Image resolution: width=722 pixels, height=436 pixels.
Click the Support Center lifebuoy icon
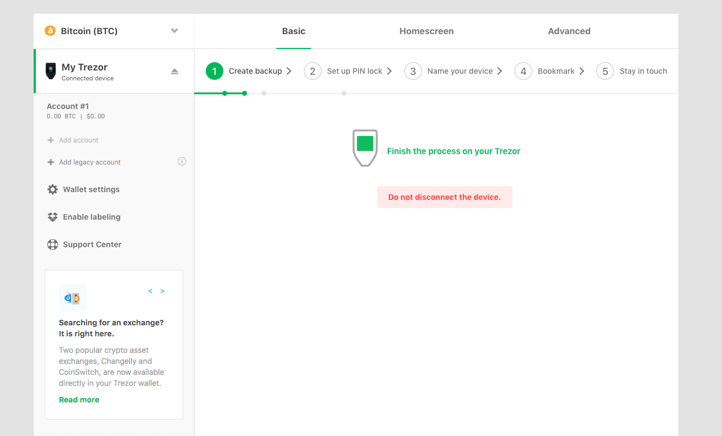[x=52, y=244]
